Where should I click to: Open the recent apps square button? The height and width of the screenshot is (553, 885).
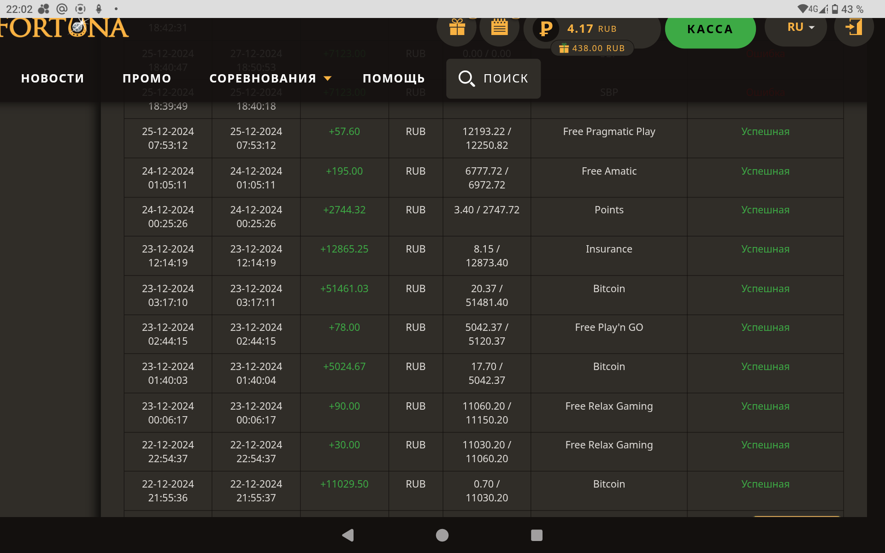(x=536, y=535)
